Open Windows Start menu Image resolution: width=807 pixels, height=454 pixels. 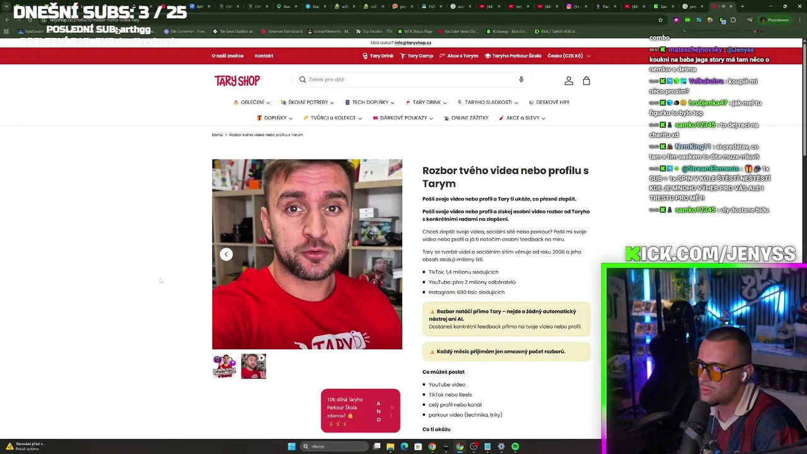coord(291,446)
